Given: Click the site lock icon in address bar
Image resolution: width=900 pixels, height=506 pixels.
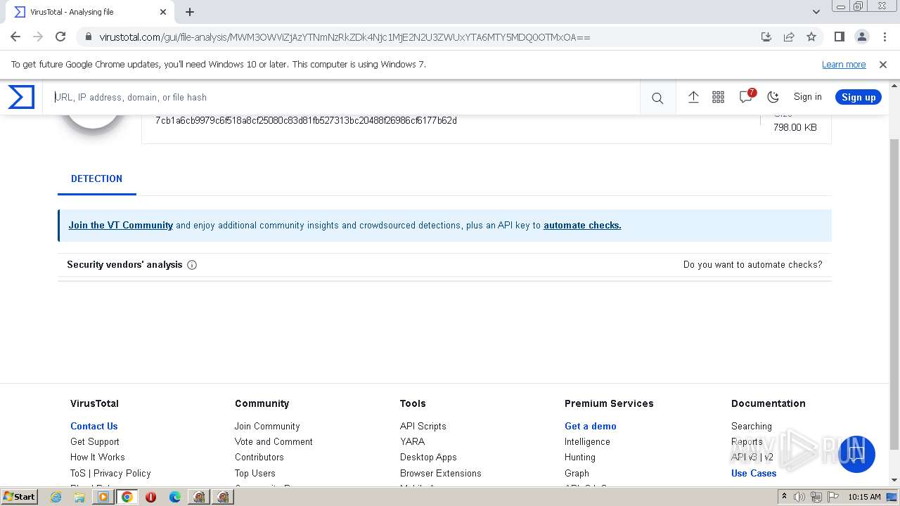Looking at the screenshot, I should pyautogui.click(x=88, y=37).
